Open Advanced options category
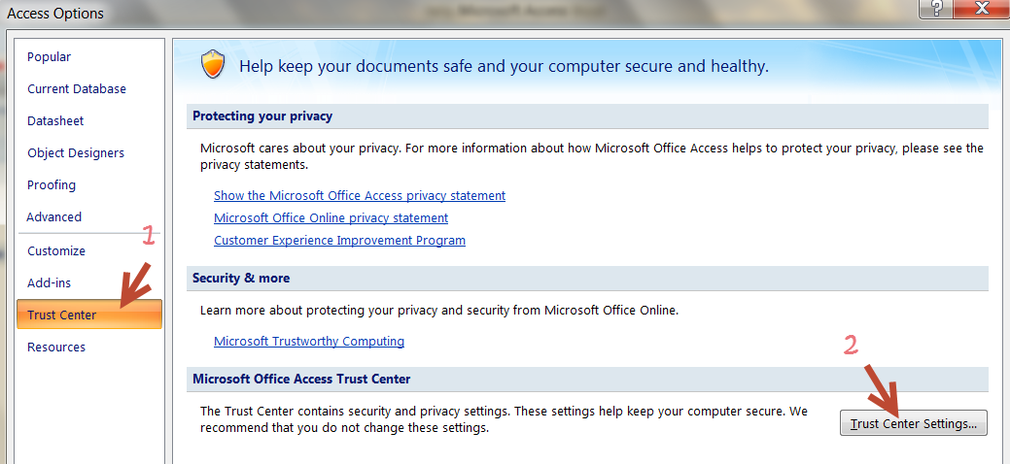 click(x=54, y=217)
